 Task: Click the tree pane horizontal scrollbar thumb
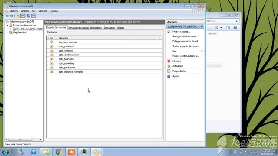[20, 140]
